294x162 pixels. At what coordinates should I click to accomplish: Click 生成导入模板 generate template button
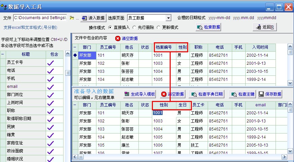click(139, 94)
